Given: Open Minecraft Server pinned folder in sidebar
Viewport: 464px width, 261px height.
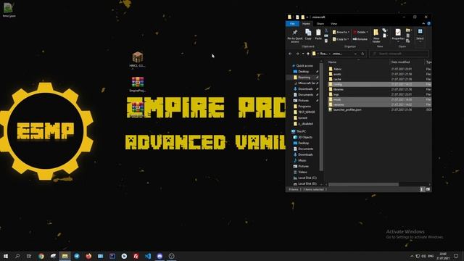Looking at the screenshot, I should (307, 83).
